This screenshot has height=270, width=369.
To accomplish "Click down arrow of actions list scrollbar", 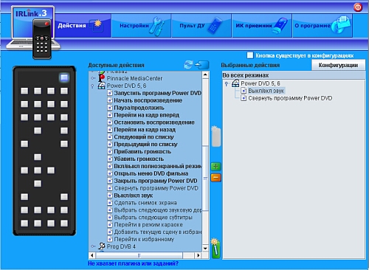I will 205,248.
